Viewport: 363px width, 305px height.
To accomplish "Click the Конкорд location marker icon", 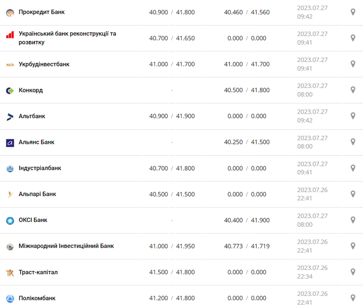I will click(353, 90).
